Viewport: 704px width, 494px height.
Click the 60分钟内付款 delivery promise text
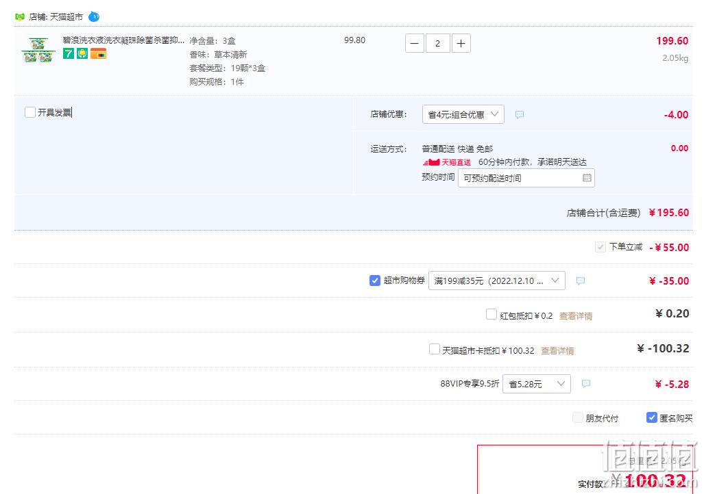(x=533, y=162)
